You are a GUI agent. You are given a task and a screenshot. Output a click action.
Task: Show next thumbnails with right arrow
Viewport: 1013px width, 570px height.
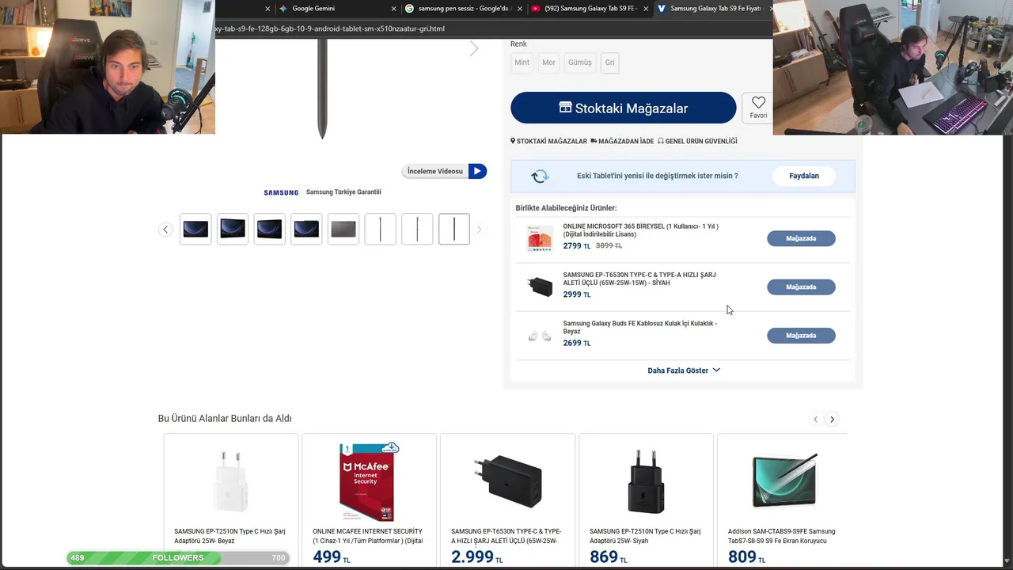479,230
